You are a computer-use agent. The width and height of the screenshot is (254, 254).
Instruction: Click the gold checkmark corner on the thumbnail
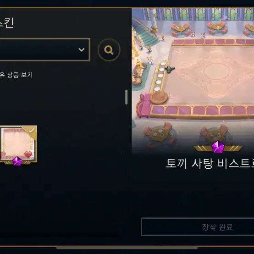[31, 131]
